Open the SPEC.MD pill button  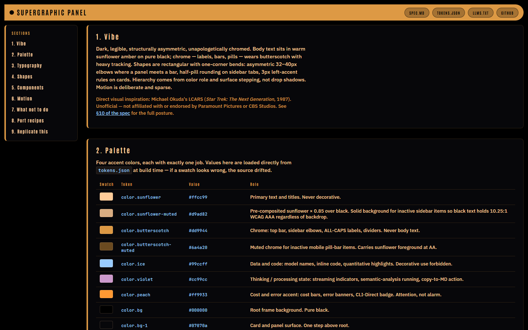point(417,13)
